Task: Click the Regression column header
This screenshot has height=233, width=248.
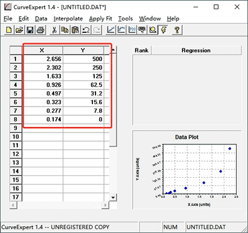Action: (196, 50)
